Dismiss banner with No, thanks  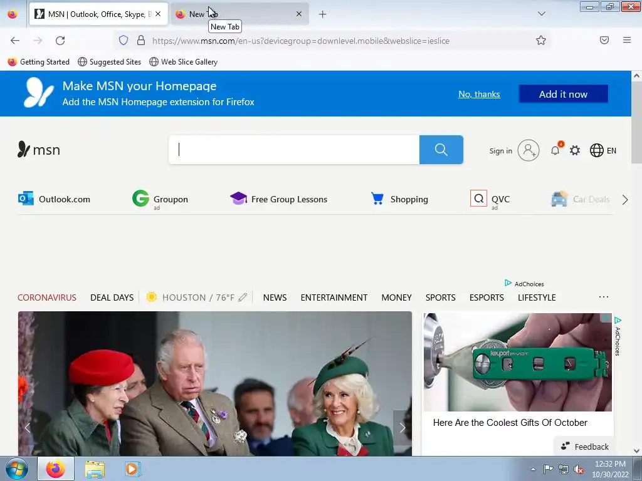479,94
